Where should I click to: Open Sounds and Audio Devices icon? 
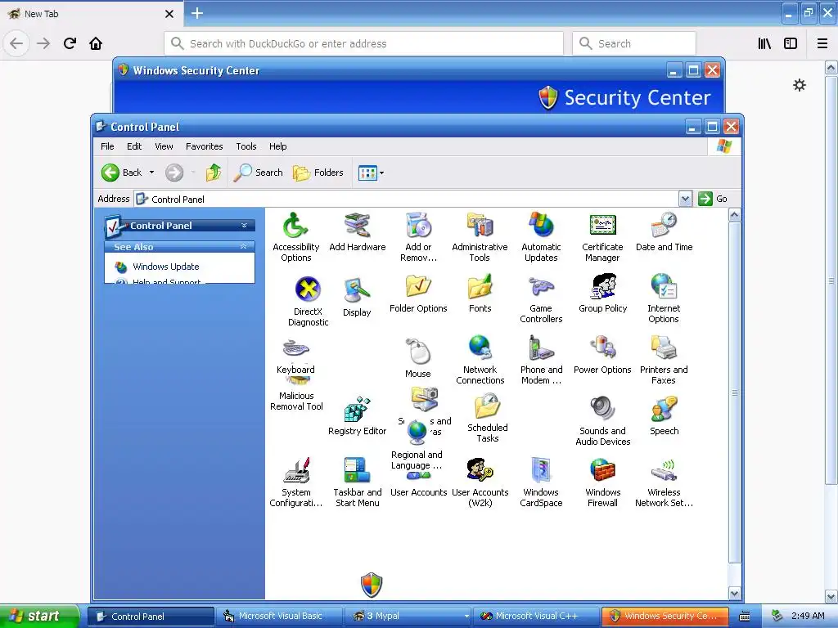603,421
